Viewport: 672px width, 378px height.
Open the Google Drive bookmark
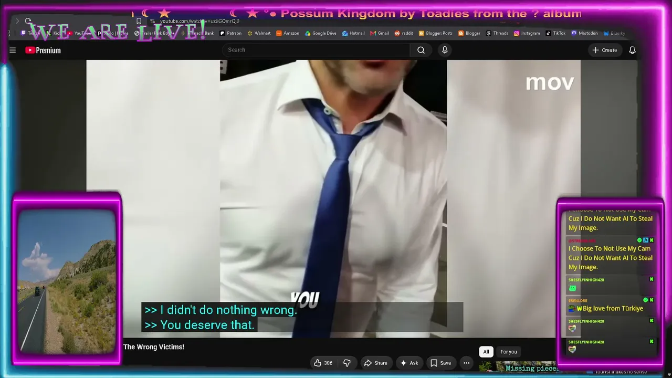[x=321, y=33]
